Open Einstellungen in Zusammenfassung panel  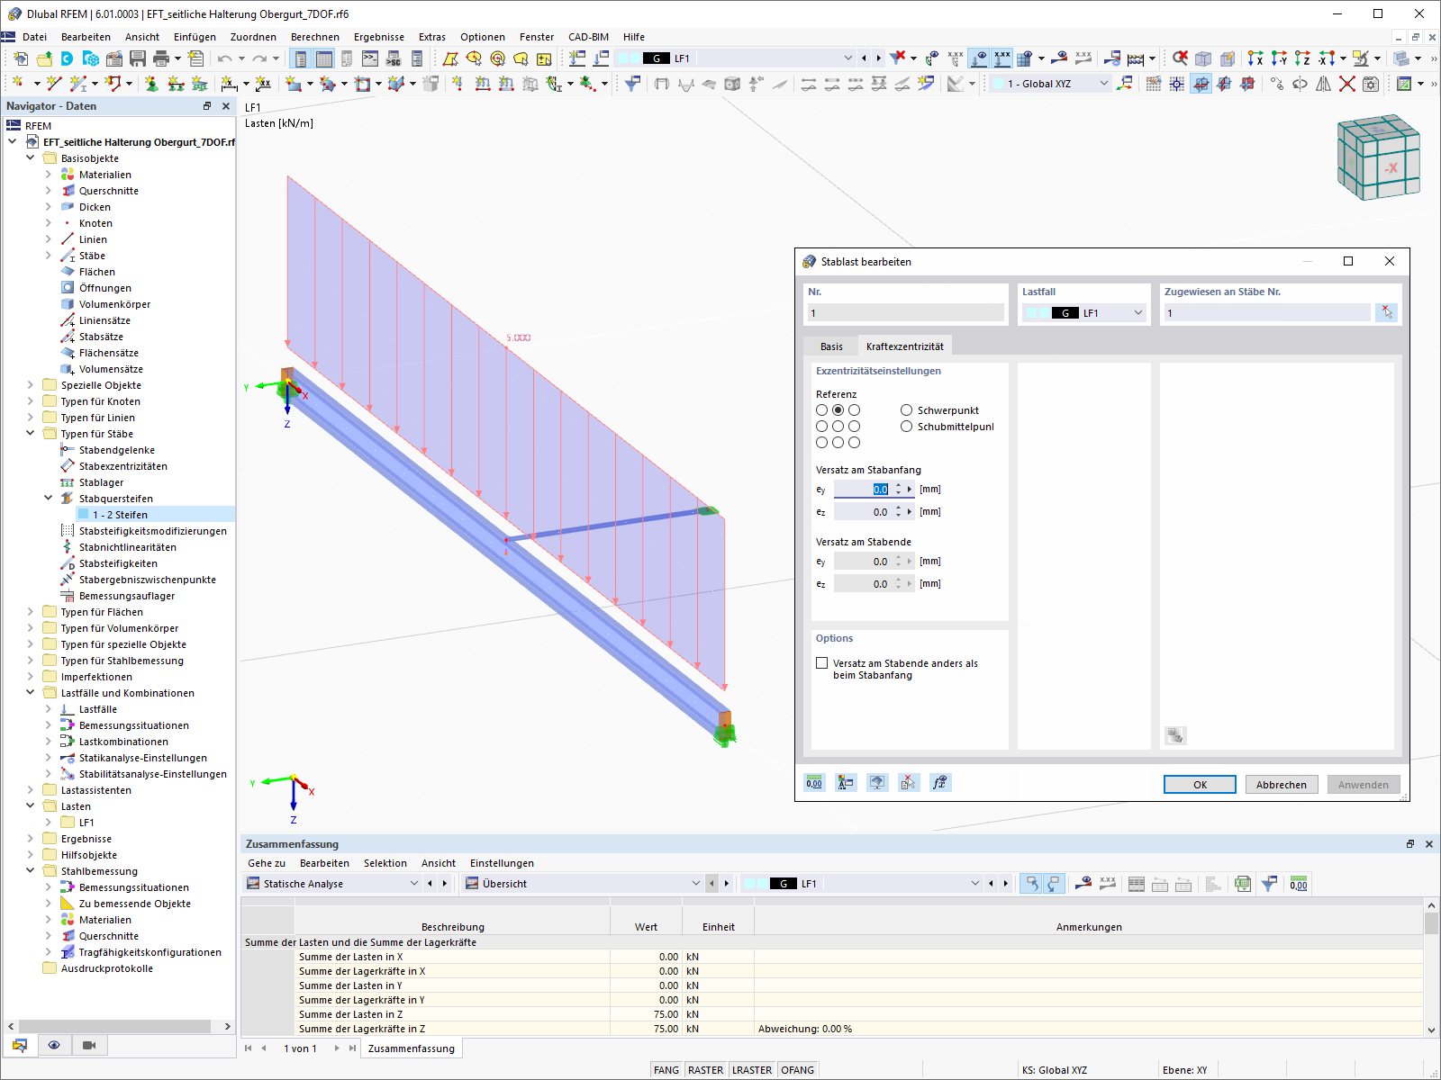(x=502, y=863)
